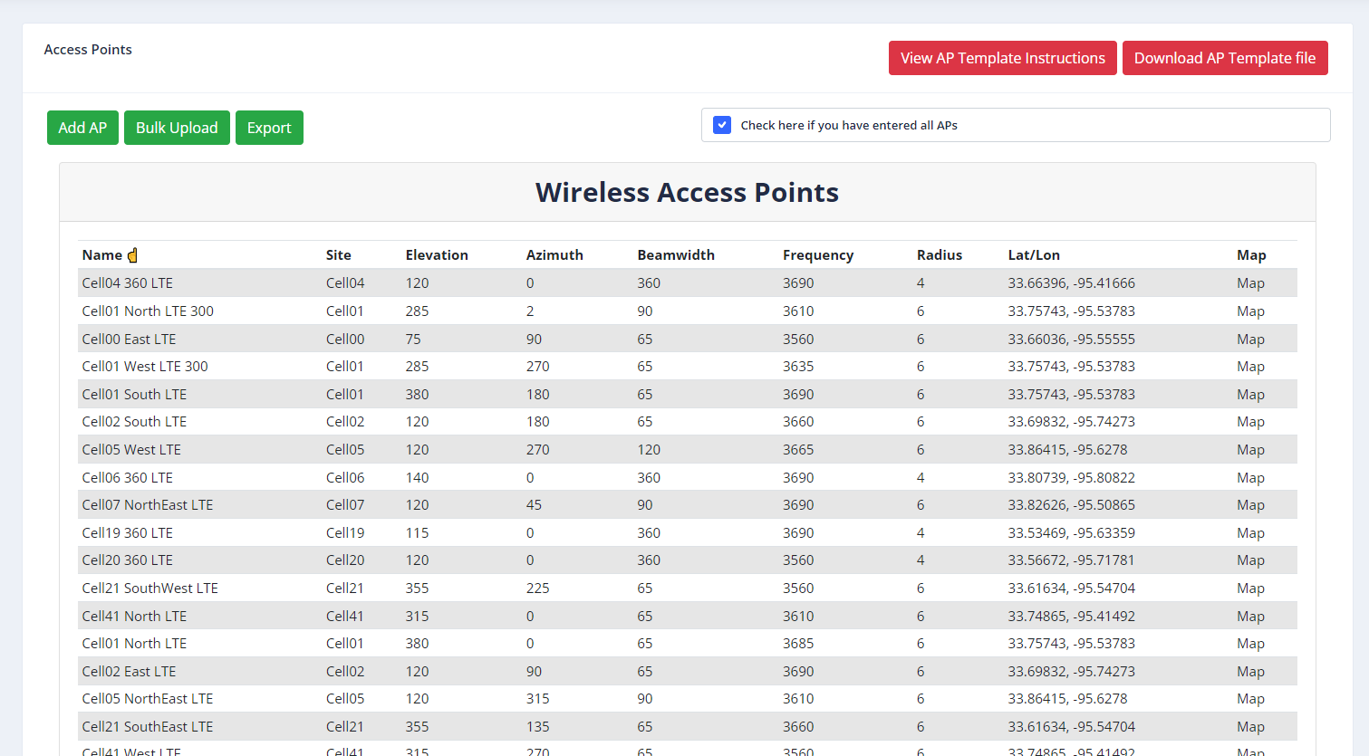Click the Azimuth column header
The image size is (1369, 756).
[554, 255]
